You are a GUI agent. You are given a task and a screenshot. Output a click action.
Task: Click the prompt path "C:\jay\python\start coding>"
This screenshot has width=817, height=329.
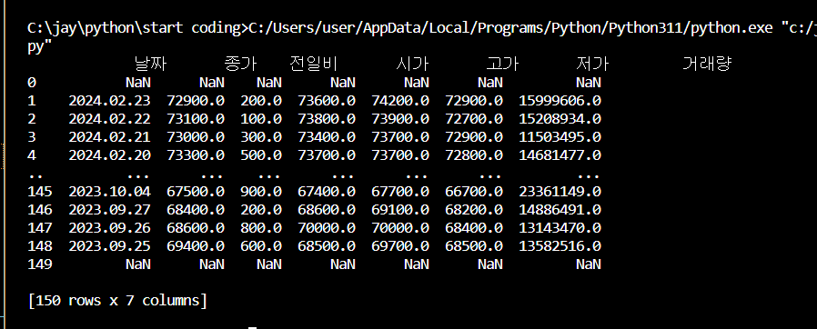(x=137, y=28)
